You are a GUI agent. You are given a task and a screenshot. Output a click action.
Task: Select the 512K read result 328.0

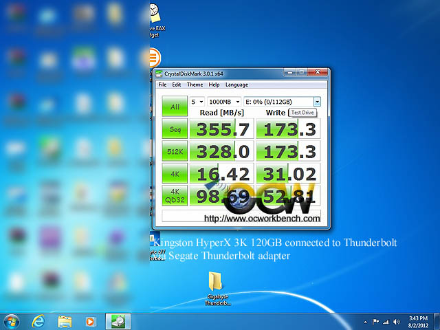(x=221, y=151)
